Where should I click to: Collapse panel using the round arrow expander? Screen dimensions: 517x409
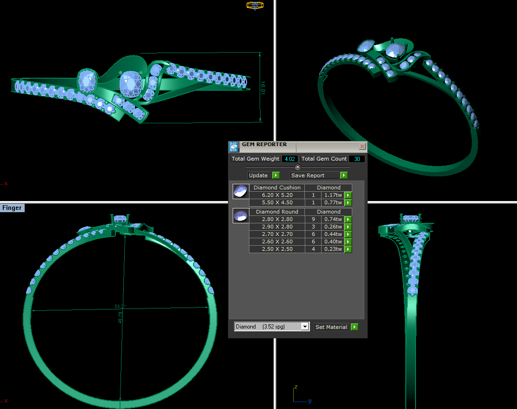pyautogui.click(x=297, y=167)
